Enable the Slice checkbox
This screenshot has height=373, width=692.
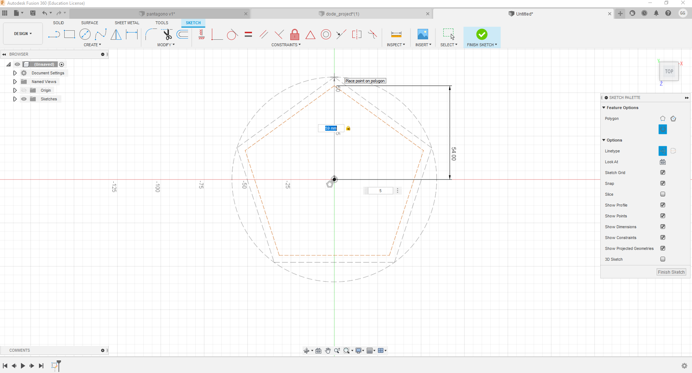pyautogui.click(x=663, y=194)
